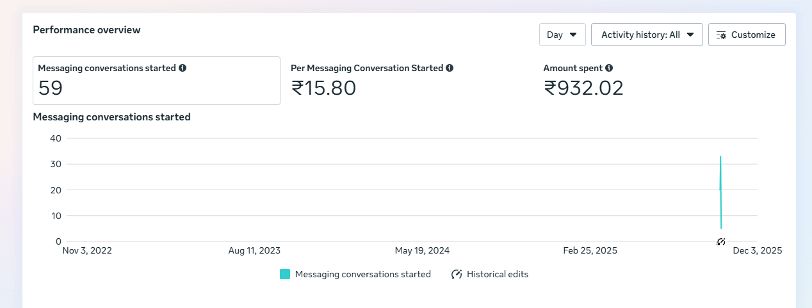812x308 pixels.
Task: Toggle the Historical edits legend label
Action: point(498,274)
